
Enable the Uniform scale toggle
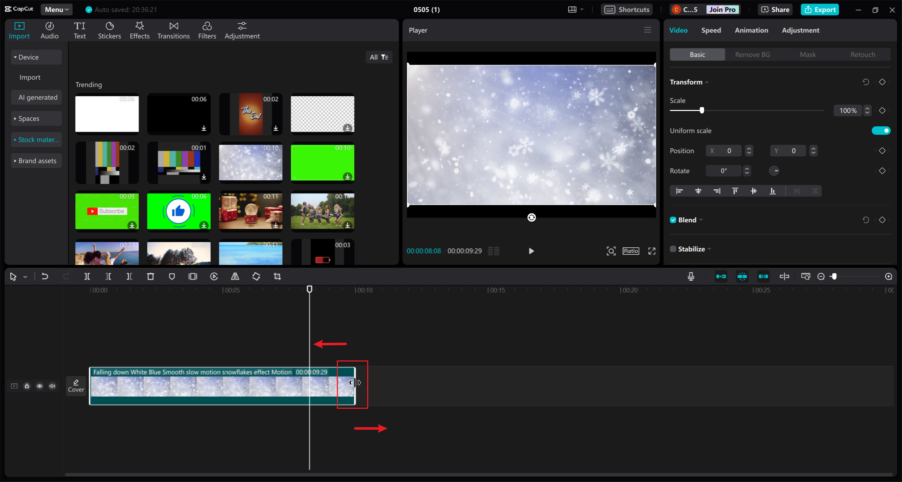881,130
